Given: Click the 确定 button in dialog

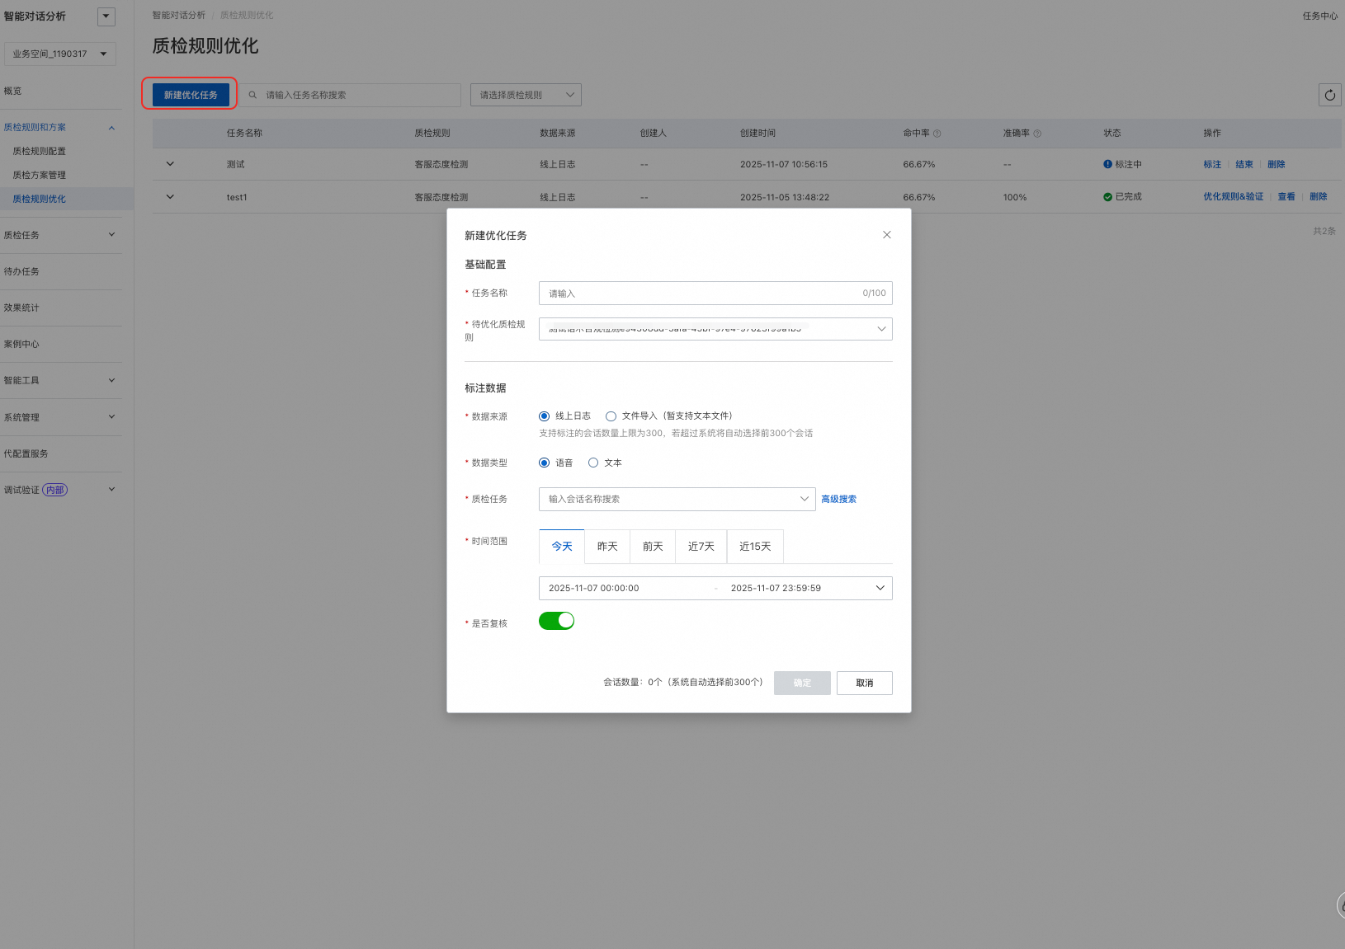Looking at the screenshot, I should tap(802, 683).
